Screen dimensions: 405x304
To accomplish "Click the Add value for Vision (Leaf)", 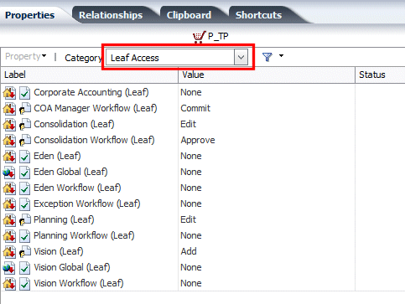I will 189,251.
